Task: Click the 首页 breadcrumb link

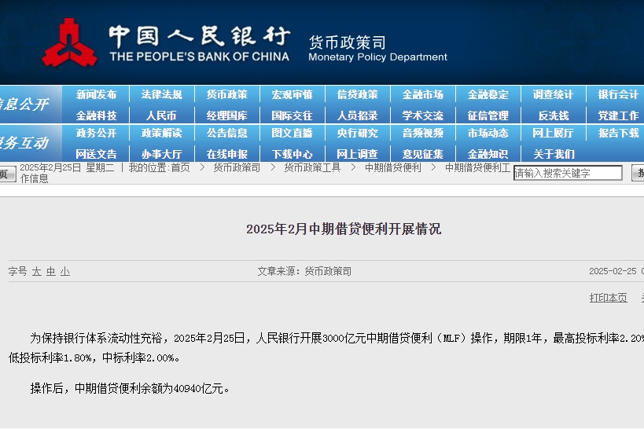Action: (x=180, y=167)
